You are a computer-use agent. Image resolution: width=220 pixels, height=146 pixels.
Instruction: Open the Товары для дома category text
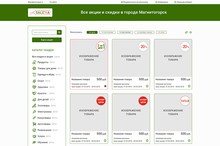(47, 68)
